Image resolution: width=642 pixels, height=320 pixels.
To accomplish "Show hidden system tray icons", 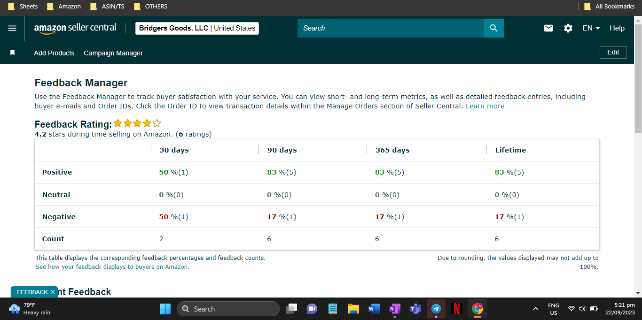I will point(535,309).
